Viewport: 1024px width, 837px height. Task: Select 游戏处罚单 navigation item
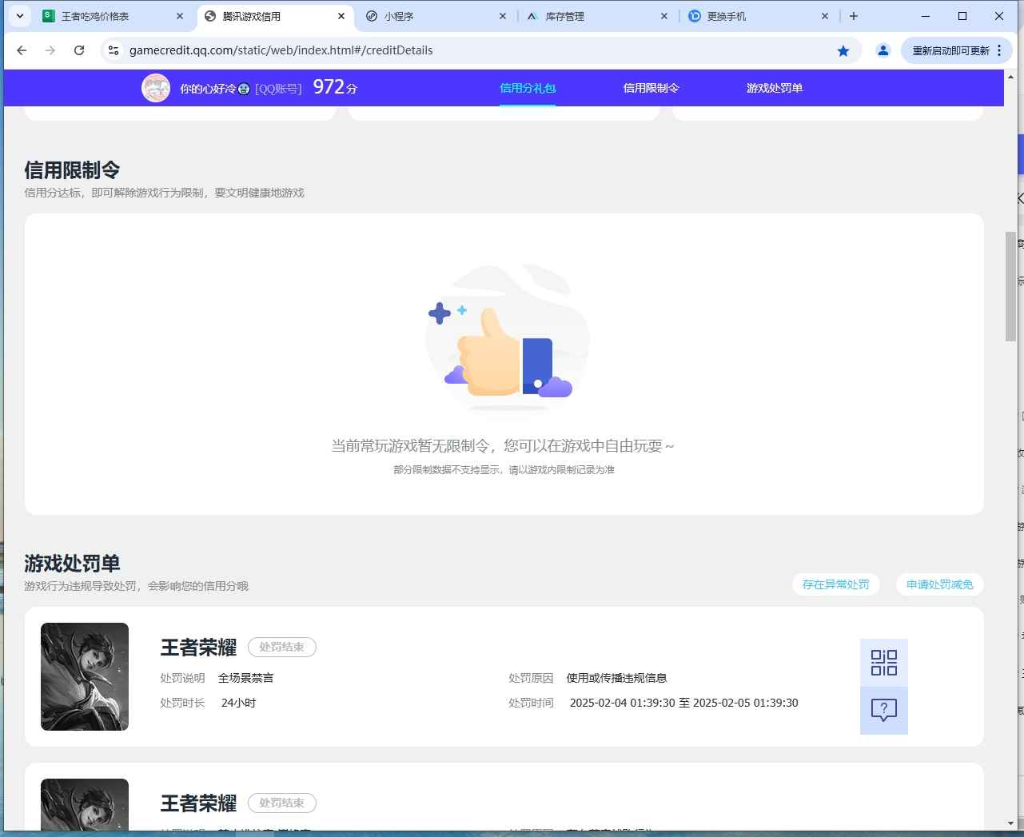click(x=775, y=88)
